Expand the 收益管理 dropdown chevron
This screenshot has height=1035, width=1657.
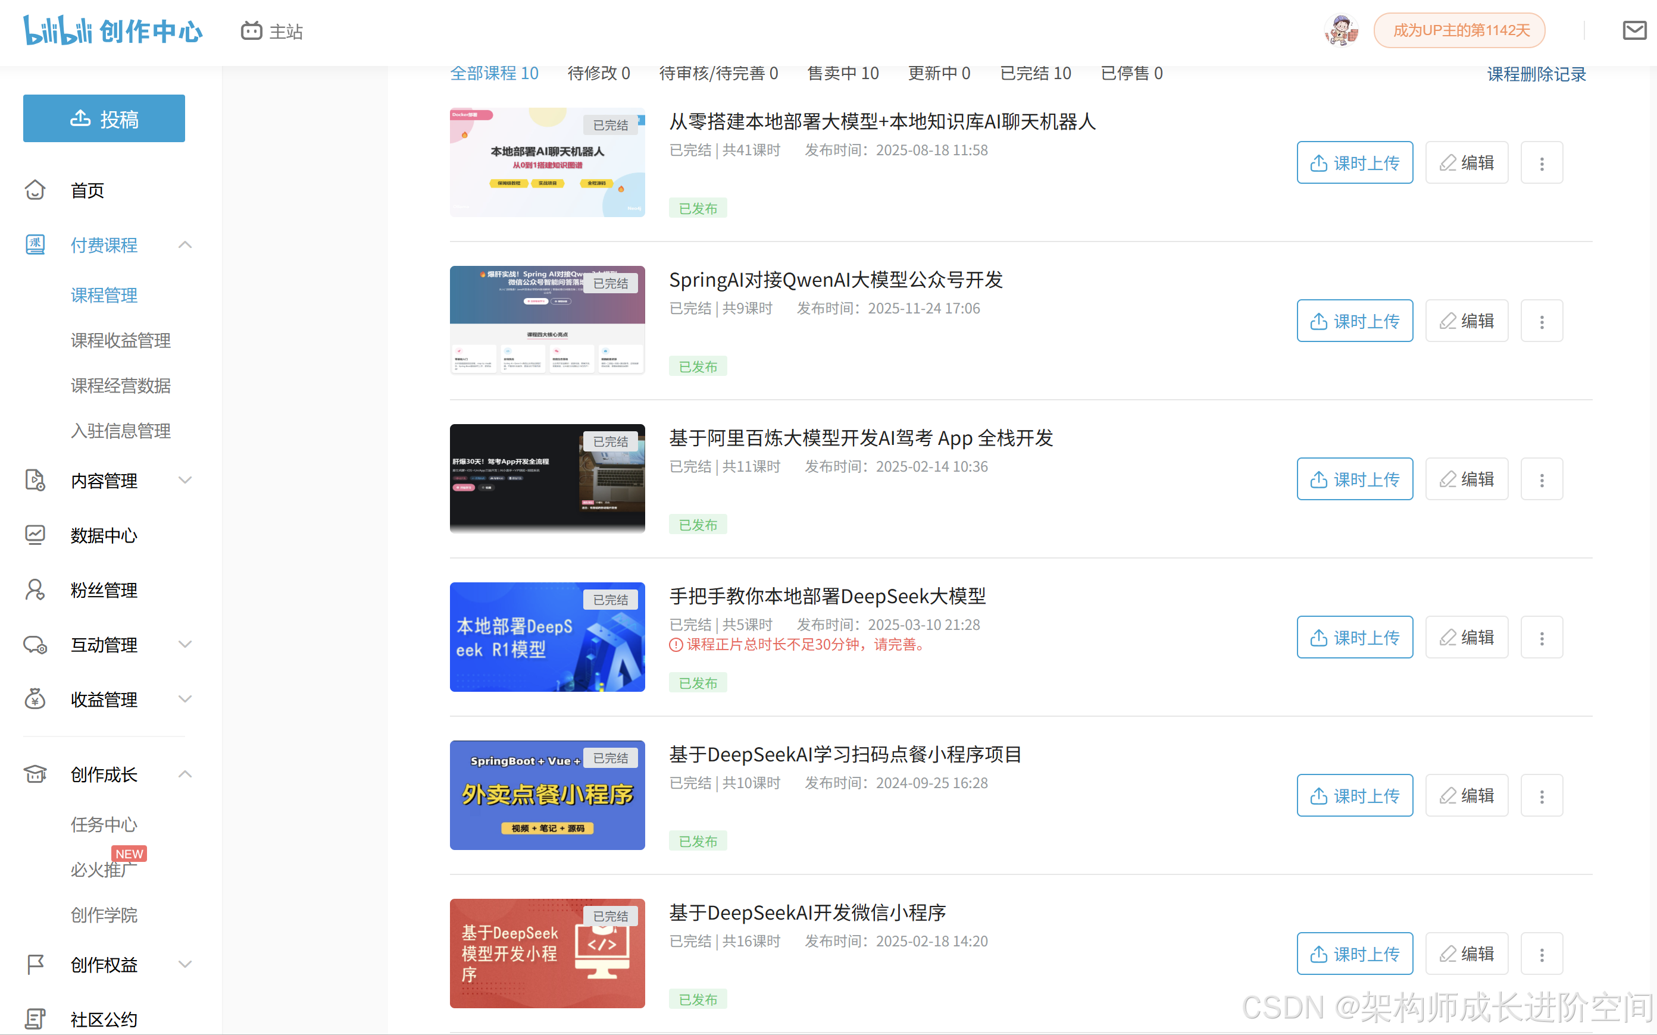(x=185, y=699)
